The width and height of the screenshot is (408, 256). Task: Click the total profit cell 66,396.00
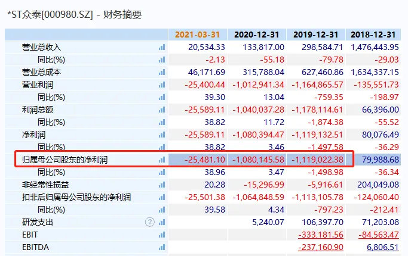pyautogui.click(x=381, y=110)
